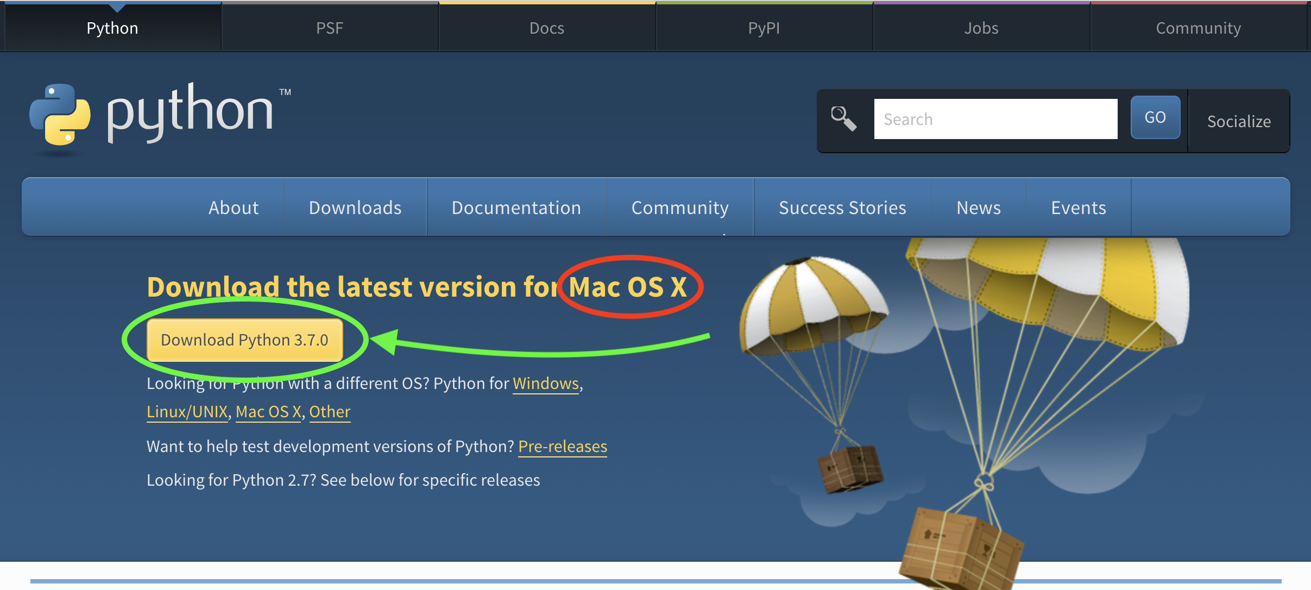Follow the Windows download link
Image resolution: width=1311 pixels, height=590 pixels.
point(546,384)
